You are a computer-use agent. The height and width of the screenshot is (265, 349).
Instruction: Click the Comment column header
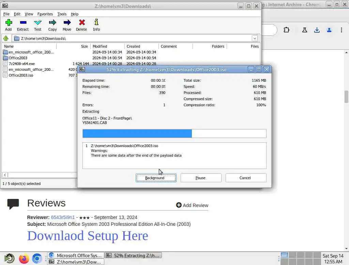coord(176,46)
